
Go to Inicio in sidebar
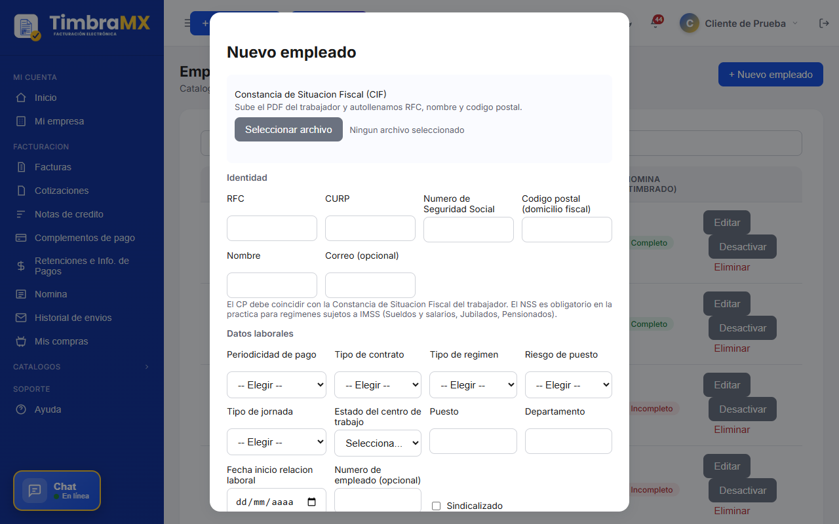(46, 98)
